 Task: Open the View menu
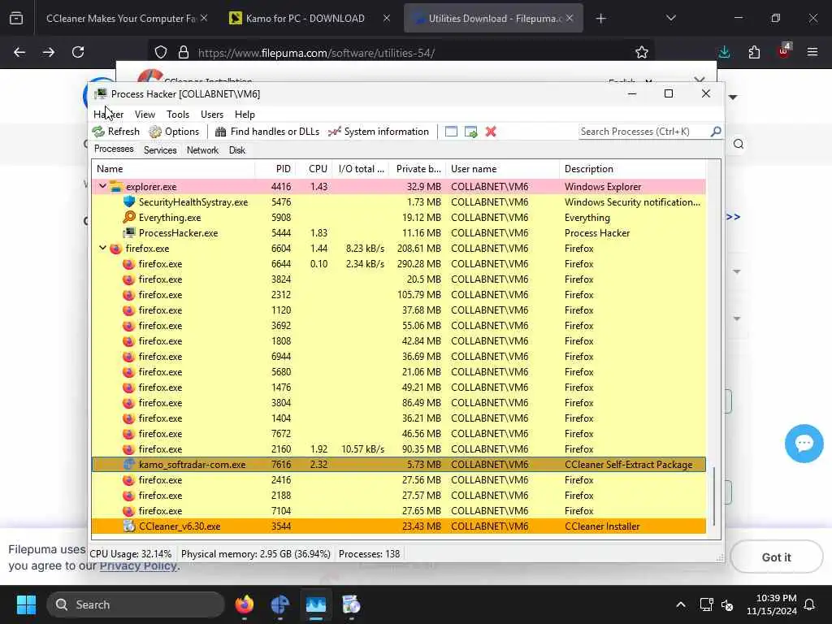(x=145, y=114)
